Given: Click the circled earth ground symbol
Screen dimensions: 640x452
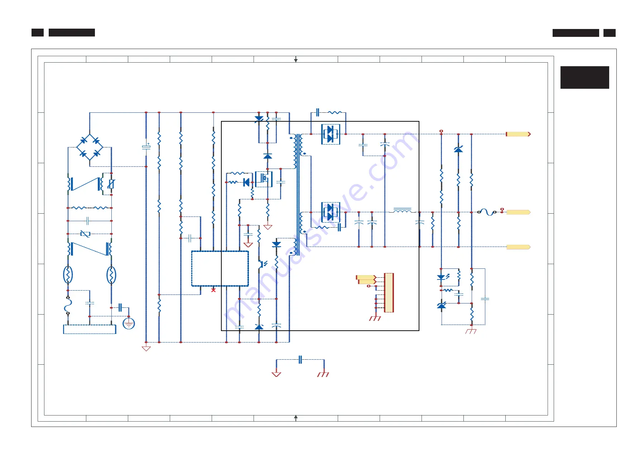Looking at the screenshot, I should (129, 324).
